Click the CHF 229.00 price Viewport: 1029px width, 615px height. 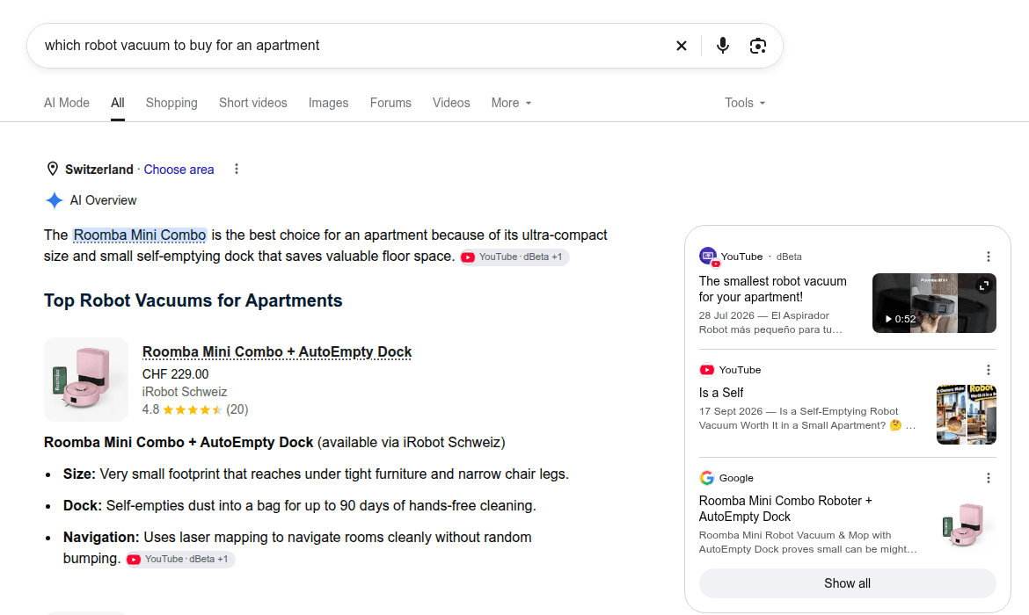[x=175, y=374]
